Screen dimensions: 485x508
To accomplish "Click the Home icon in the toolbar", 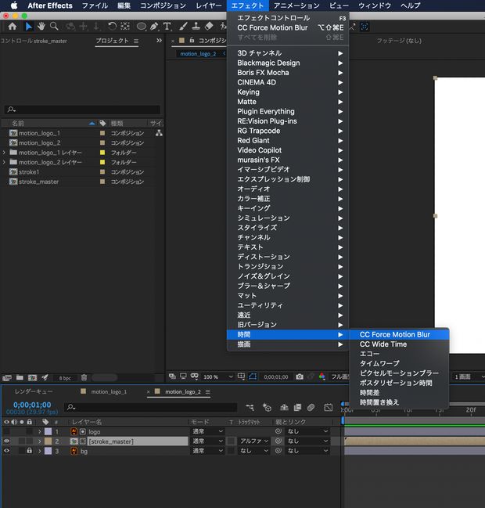I will 13,27.
